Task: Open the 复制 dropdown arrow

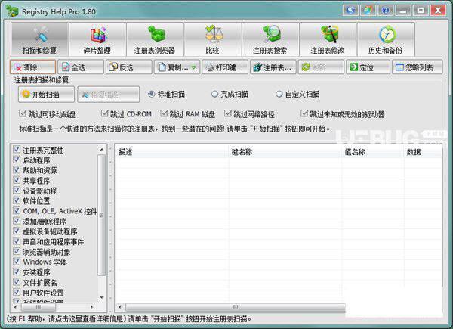Action: point(193,67)
